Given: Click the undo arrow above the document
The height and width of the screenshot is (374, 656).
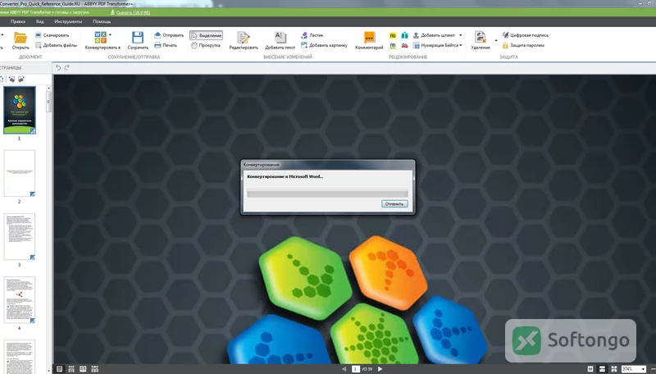Looking at the screenshot, I should pyautogui.click(x=58, y=67).
